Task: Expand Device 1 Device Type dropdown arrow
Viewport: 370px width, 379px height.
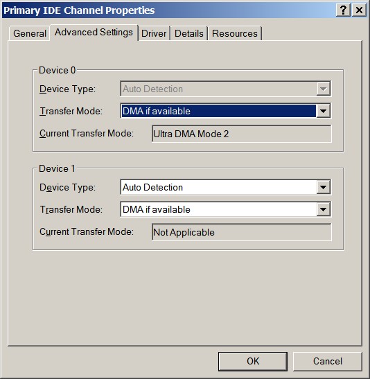Action: 323,187
